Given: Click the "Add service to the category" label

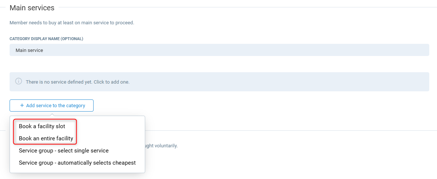Looking at the screenshot, I should click(x=56, y=105).
